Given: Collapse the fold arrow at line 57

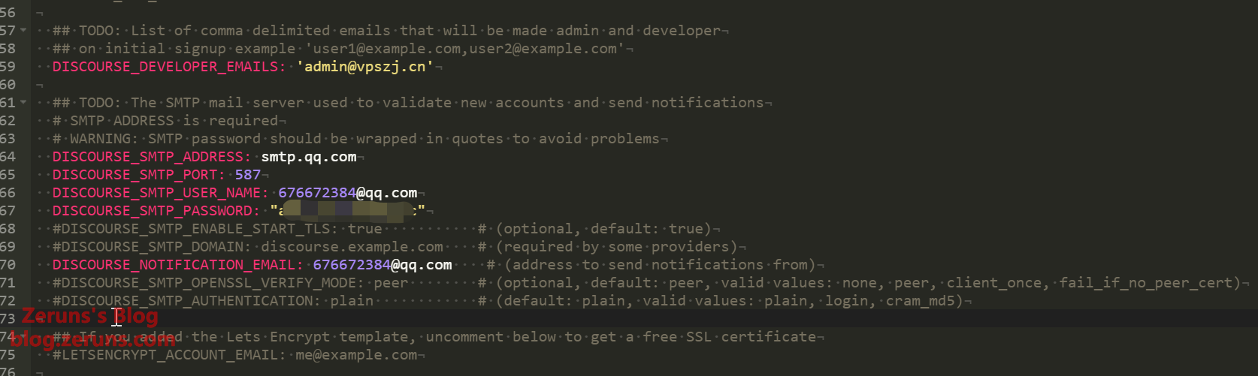Looking at the screenshot, I should click(23, 31).
